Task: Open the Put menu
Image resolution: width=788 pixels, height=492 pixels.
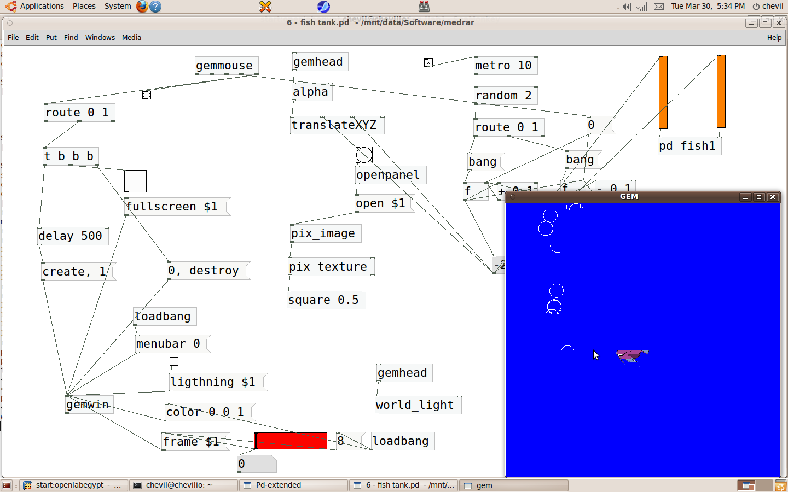Action: [x=51, y=37]
